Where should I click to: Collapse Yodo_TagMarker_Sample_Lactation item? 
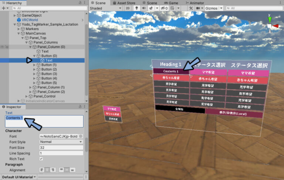click(15, 24)
